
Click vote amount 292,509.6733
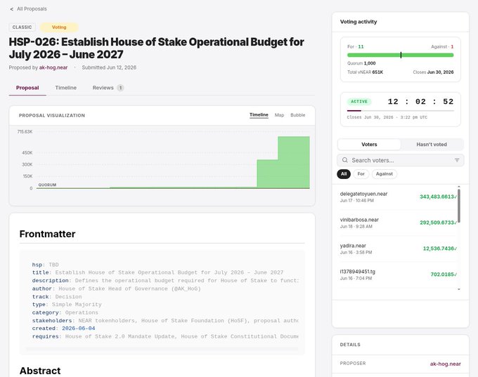pos(438,223)
